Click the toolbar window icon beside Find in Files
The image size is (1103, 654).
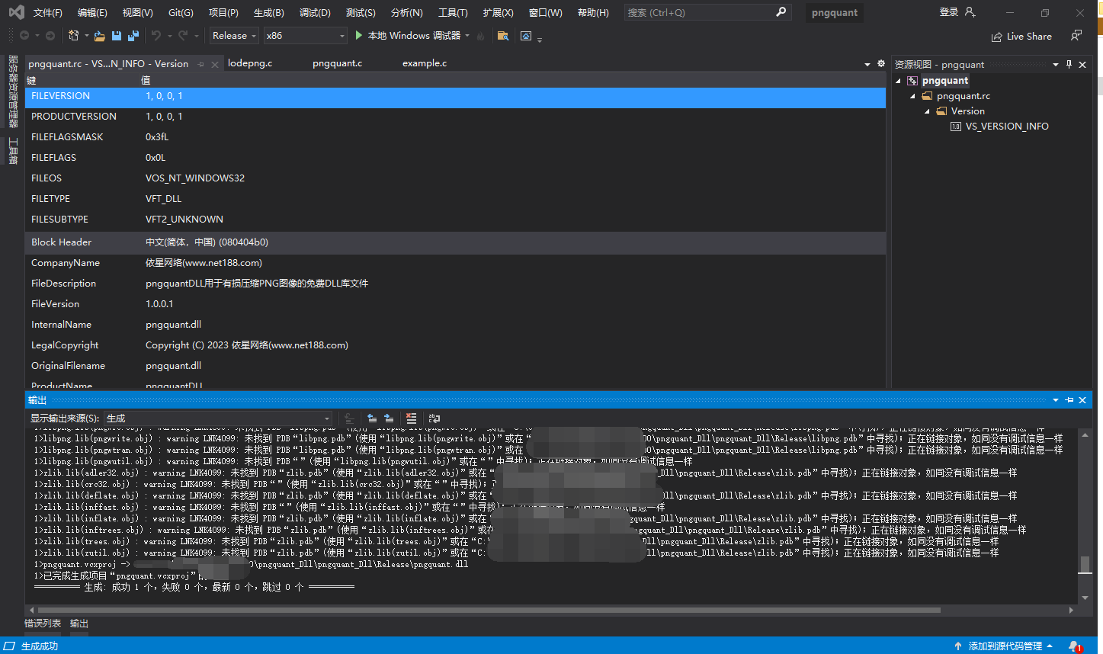[526, 36]
